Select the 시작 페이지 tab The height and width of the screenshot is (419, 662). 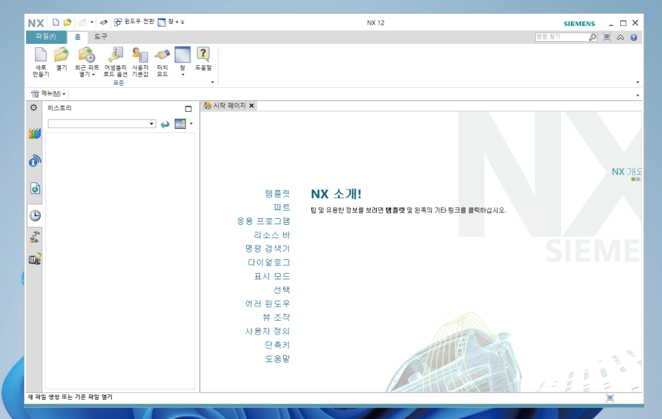click(x=225, y=105)
